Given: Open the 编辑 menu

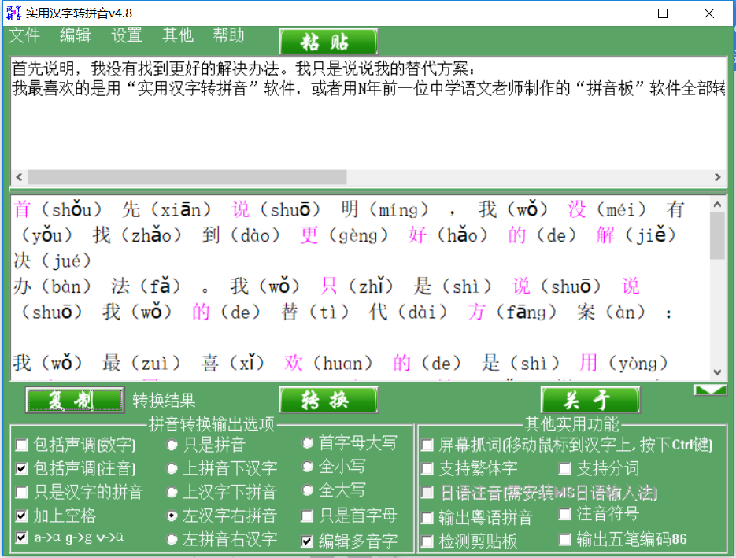Looking at the screenshot, I should [75, 35].
